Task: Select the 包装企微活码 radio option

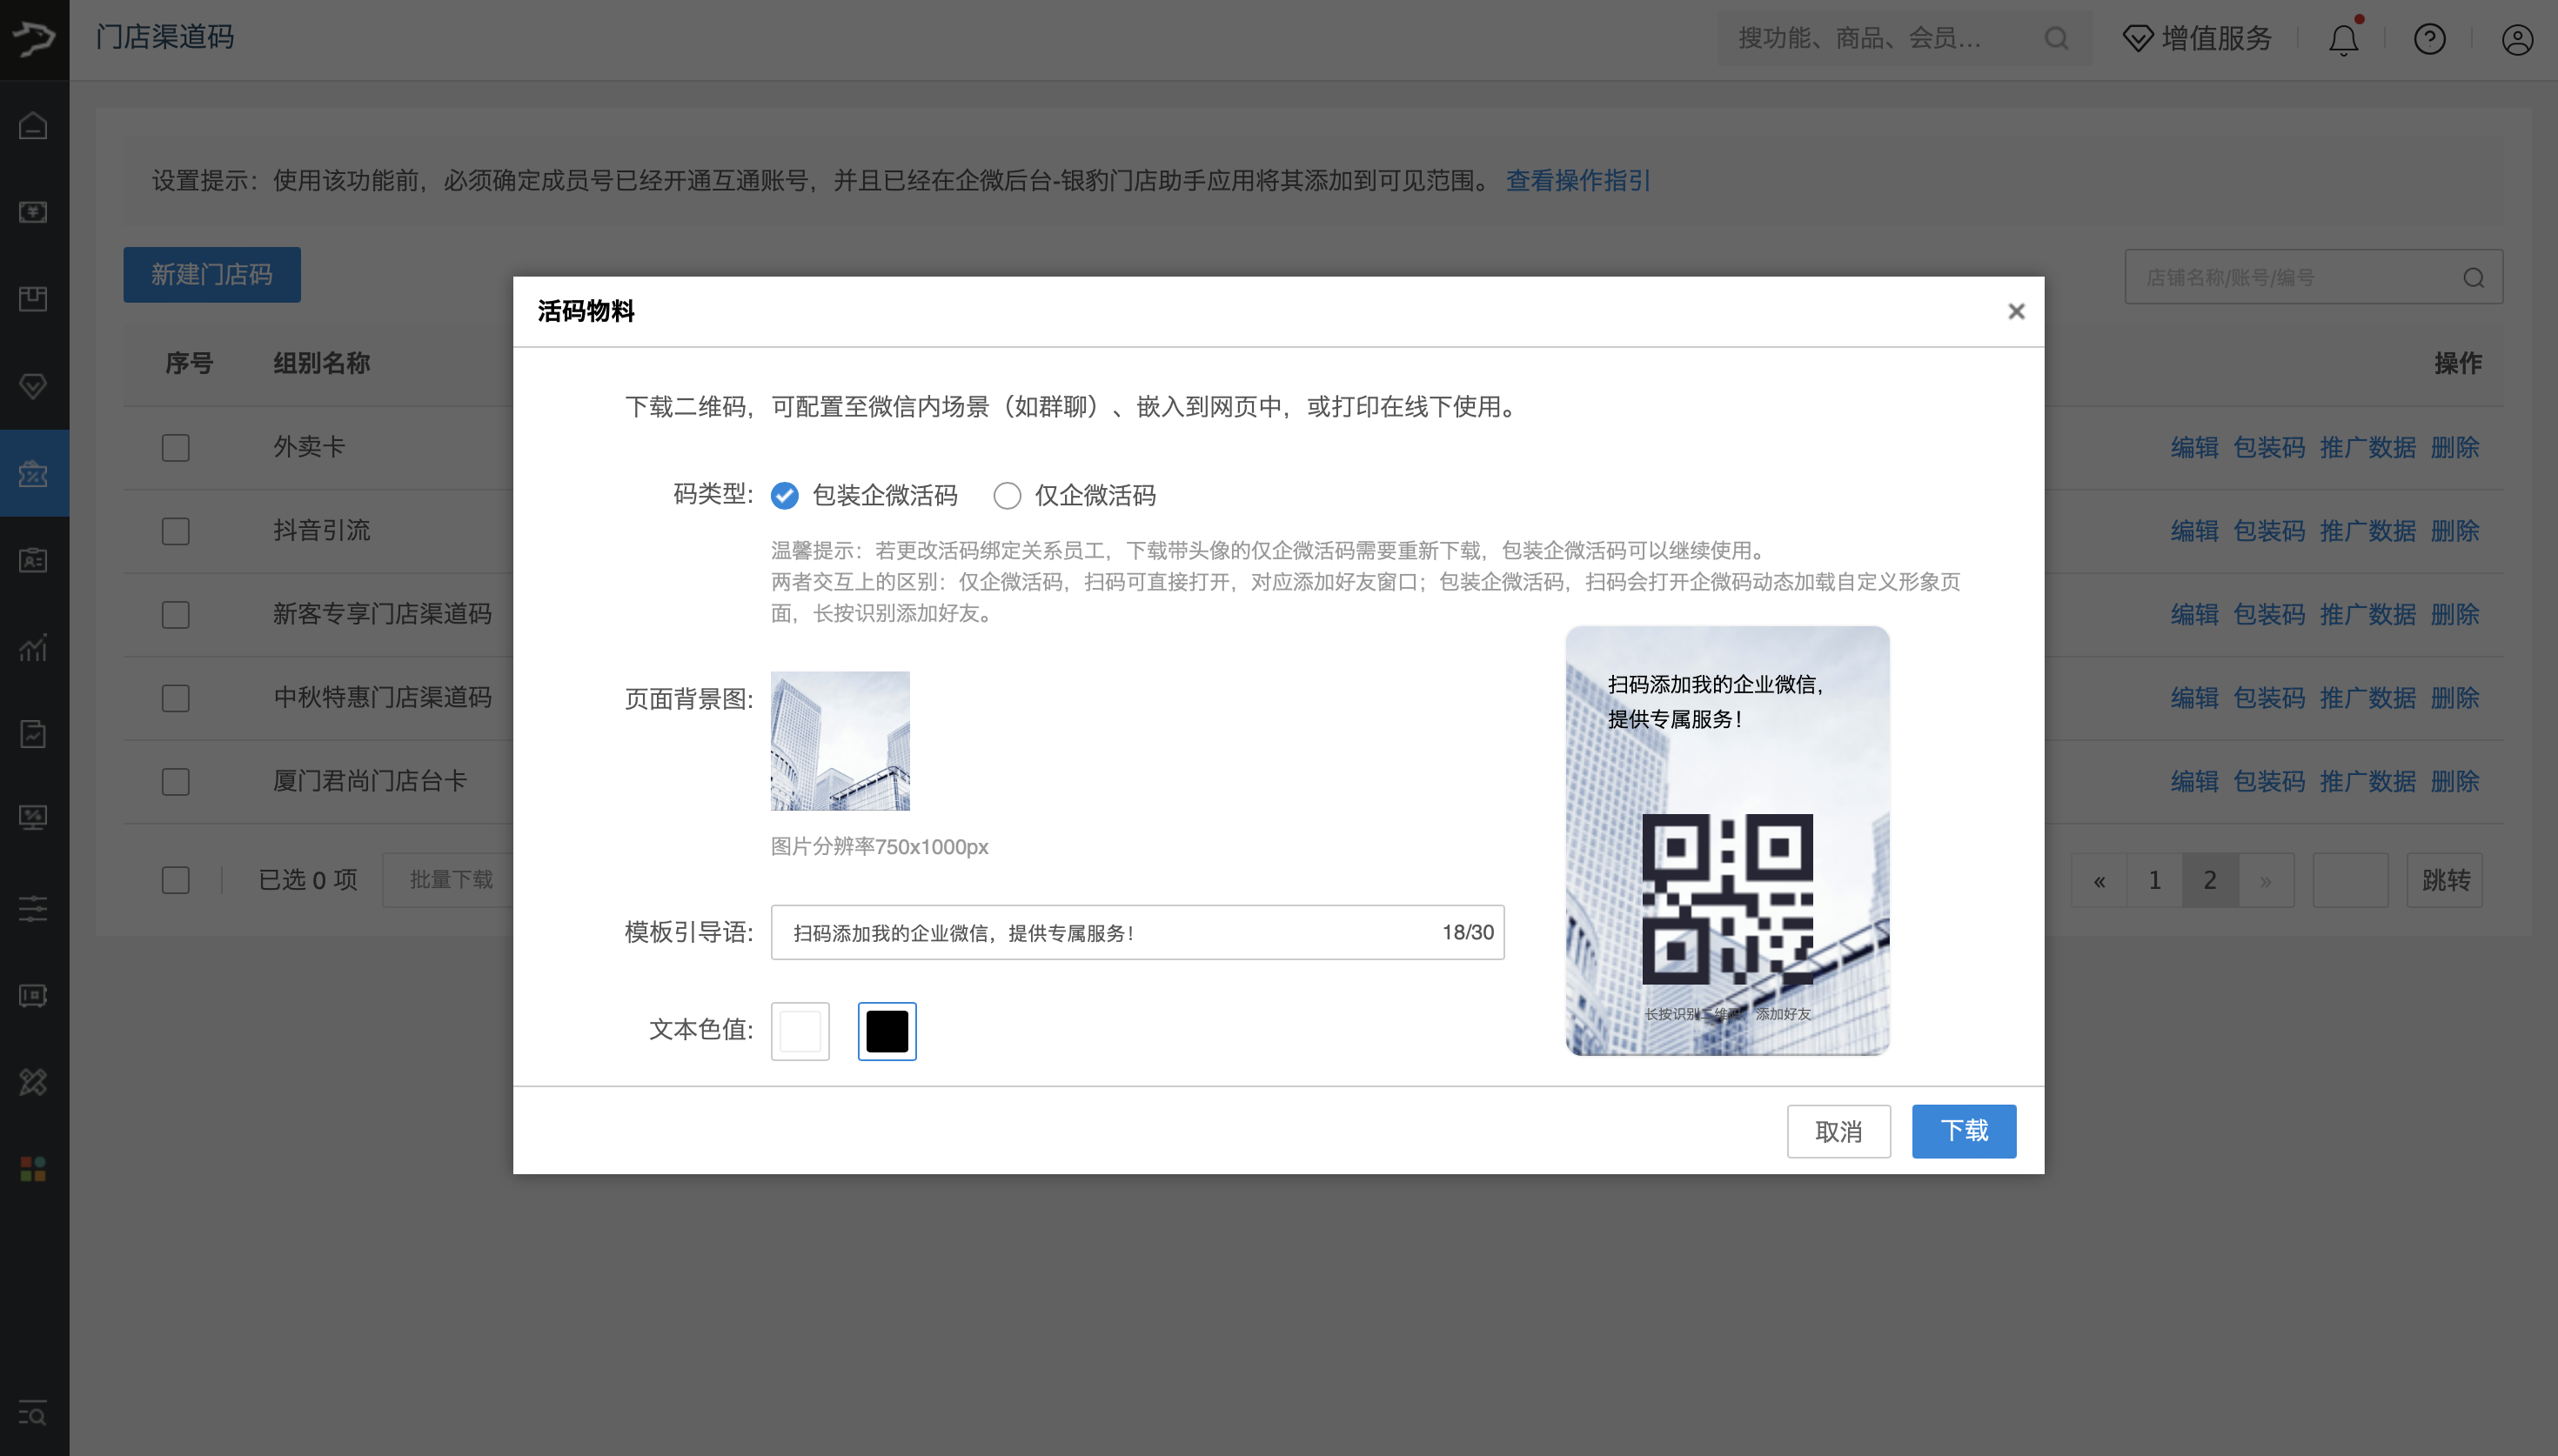Action: click(x=785, y=495)
